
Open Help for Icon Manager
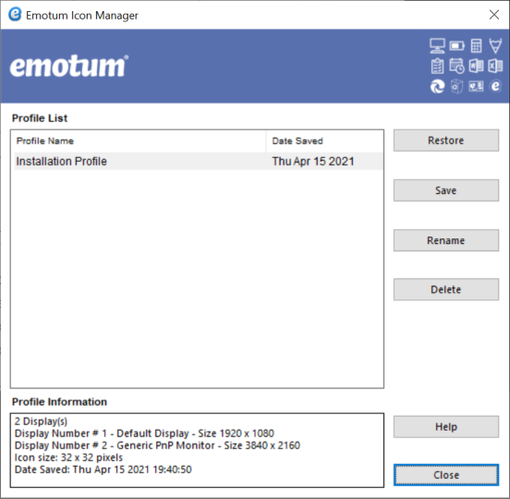coord(446,427)
